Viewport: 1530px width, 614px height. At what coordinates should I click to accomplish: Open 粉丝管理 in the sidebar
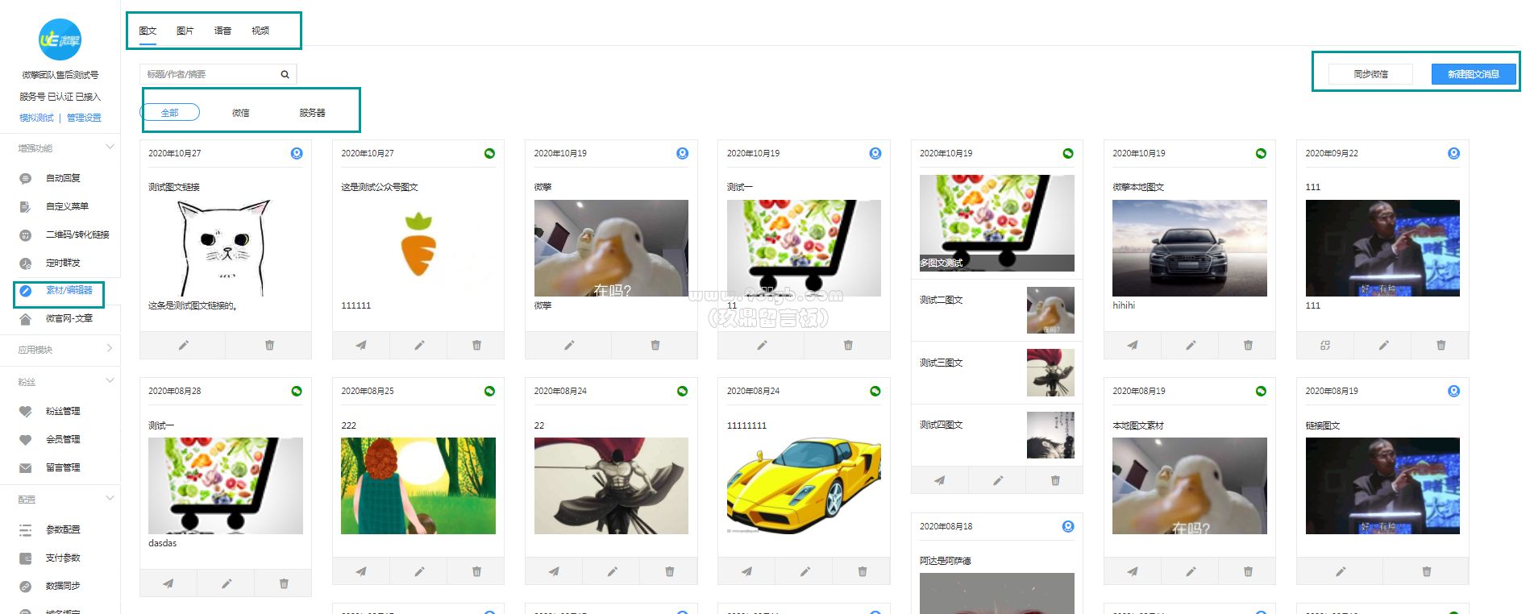click(x=63, y=411)
